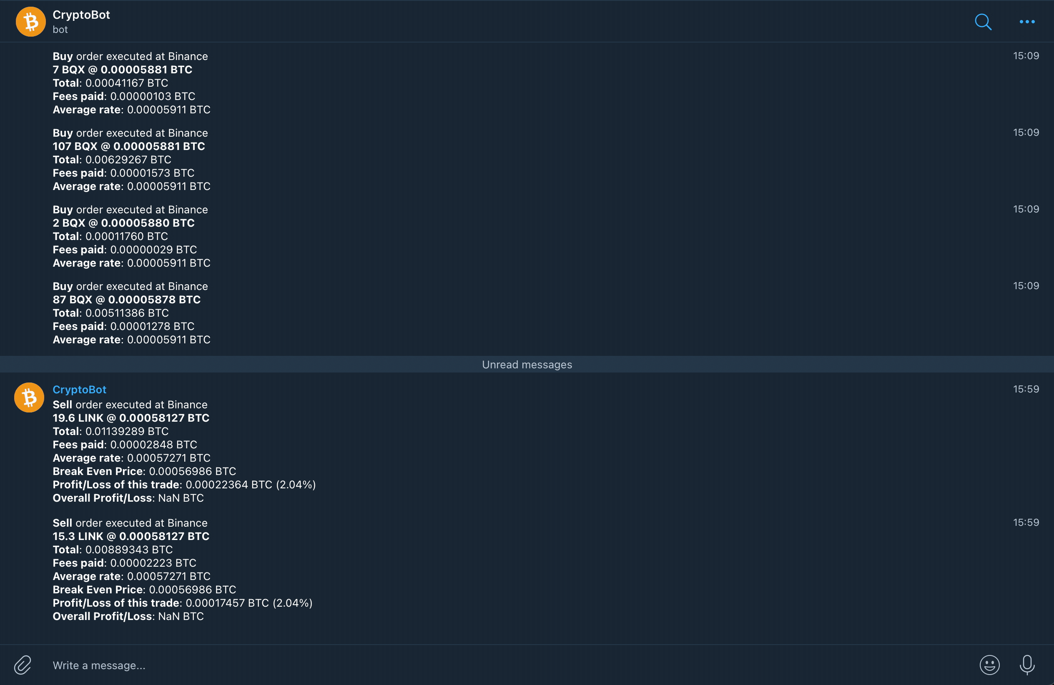This screenshot has height=685, width=1054.
Task: Click "Total: 0.01139289 BTC"
Action: [x=111, y=431]
